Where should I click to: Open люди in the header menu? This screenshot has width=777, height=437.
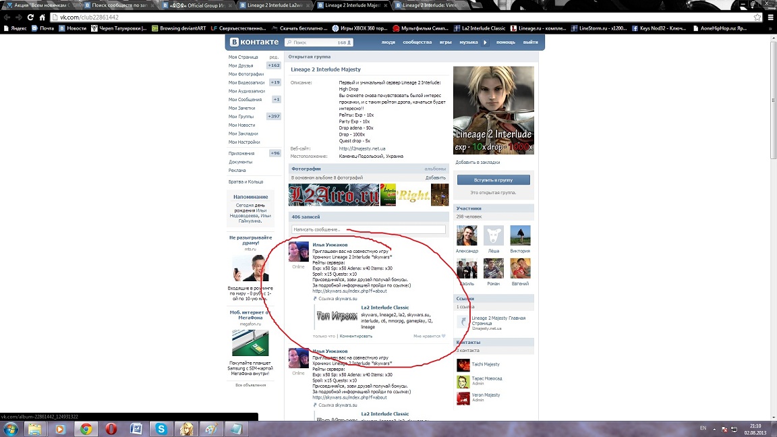388,42
